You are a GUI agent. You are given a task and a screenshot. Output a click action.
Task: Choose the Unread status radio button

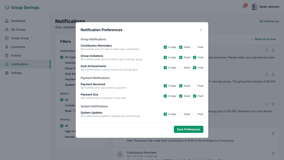click(62, 105)
